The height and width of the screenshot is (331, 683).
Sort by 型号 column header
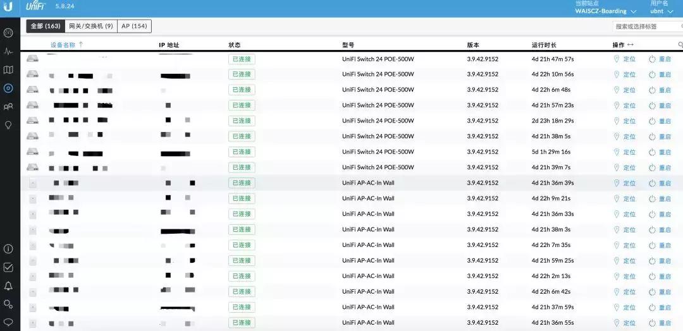coord(348,45)
